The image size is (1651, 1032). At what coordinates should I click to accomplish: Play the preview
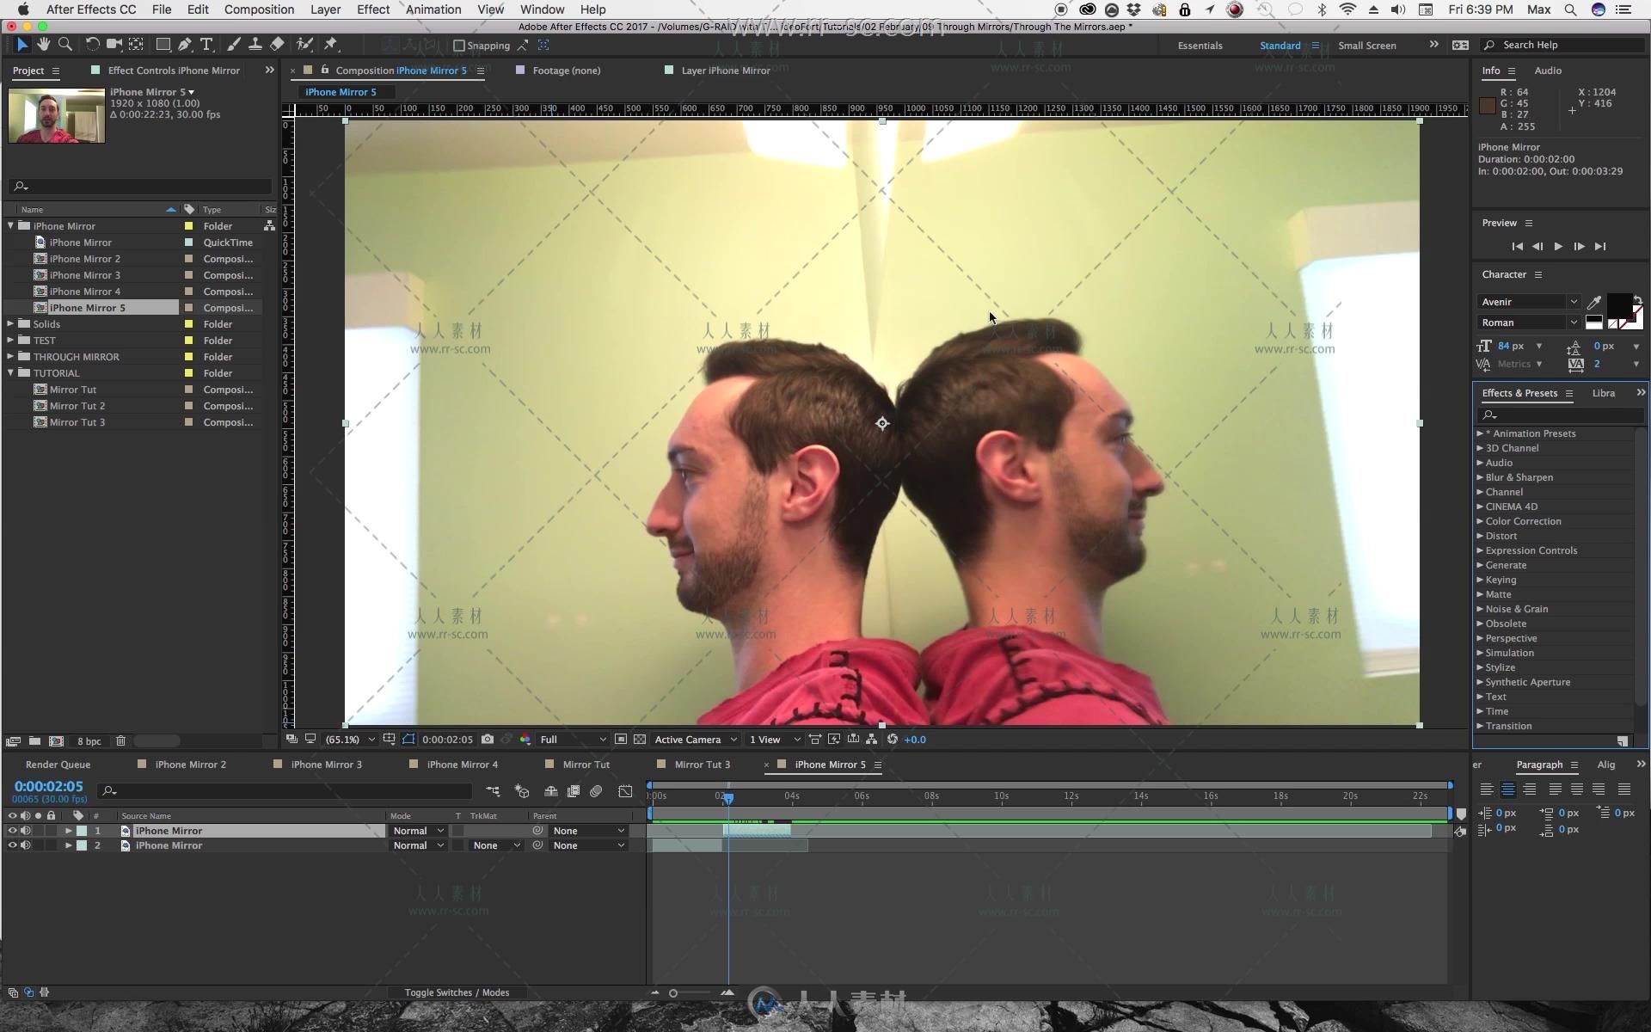click(1558, 247)
